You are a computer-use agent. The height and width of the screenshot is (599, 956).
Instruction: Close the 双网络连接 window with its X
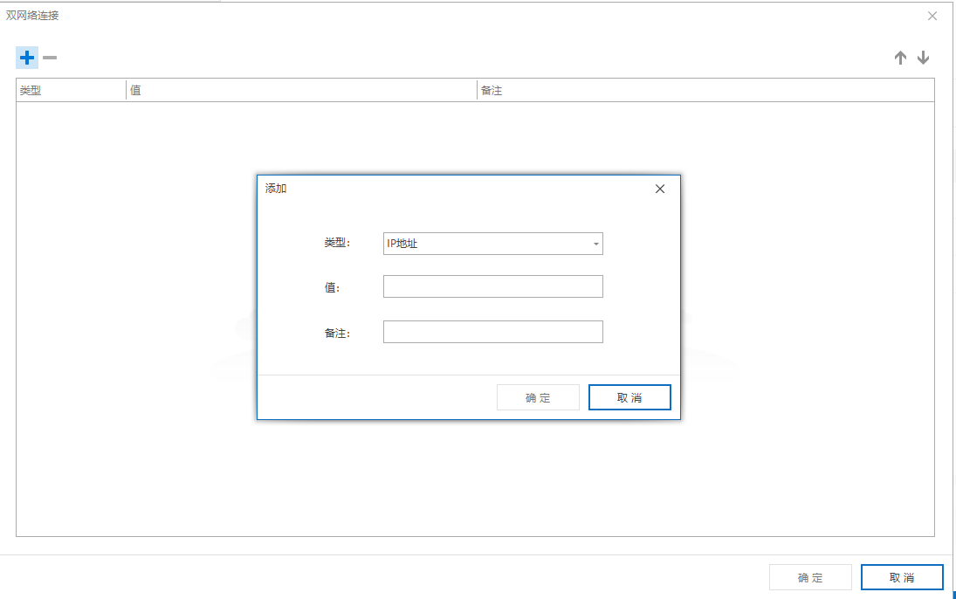tap(932, 16)
